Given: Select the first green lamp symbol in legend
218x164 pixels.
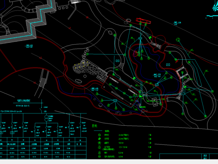Looking at the screenshot, I should pos(99,135).
